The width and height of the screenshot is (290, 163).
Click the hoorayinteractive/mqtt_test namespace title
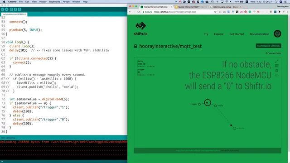pos(170,46)
